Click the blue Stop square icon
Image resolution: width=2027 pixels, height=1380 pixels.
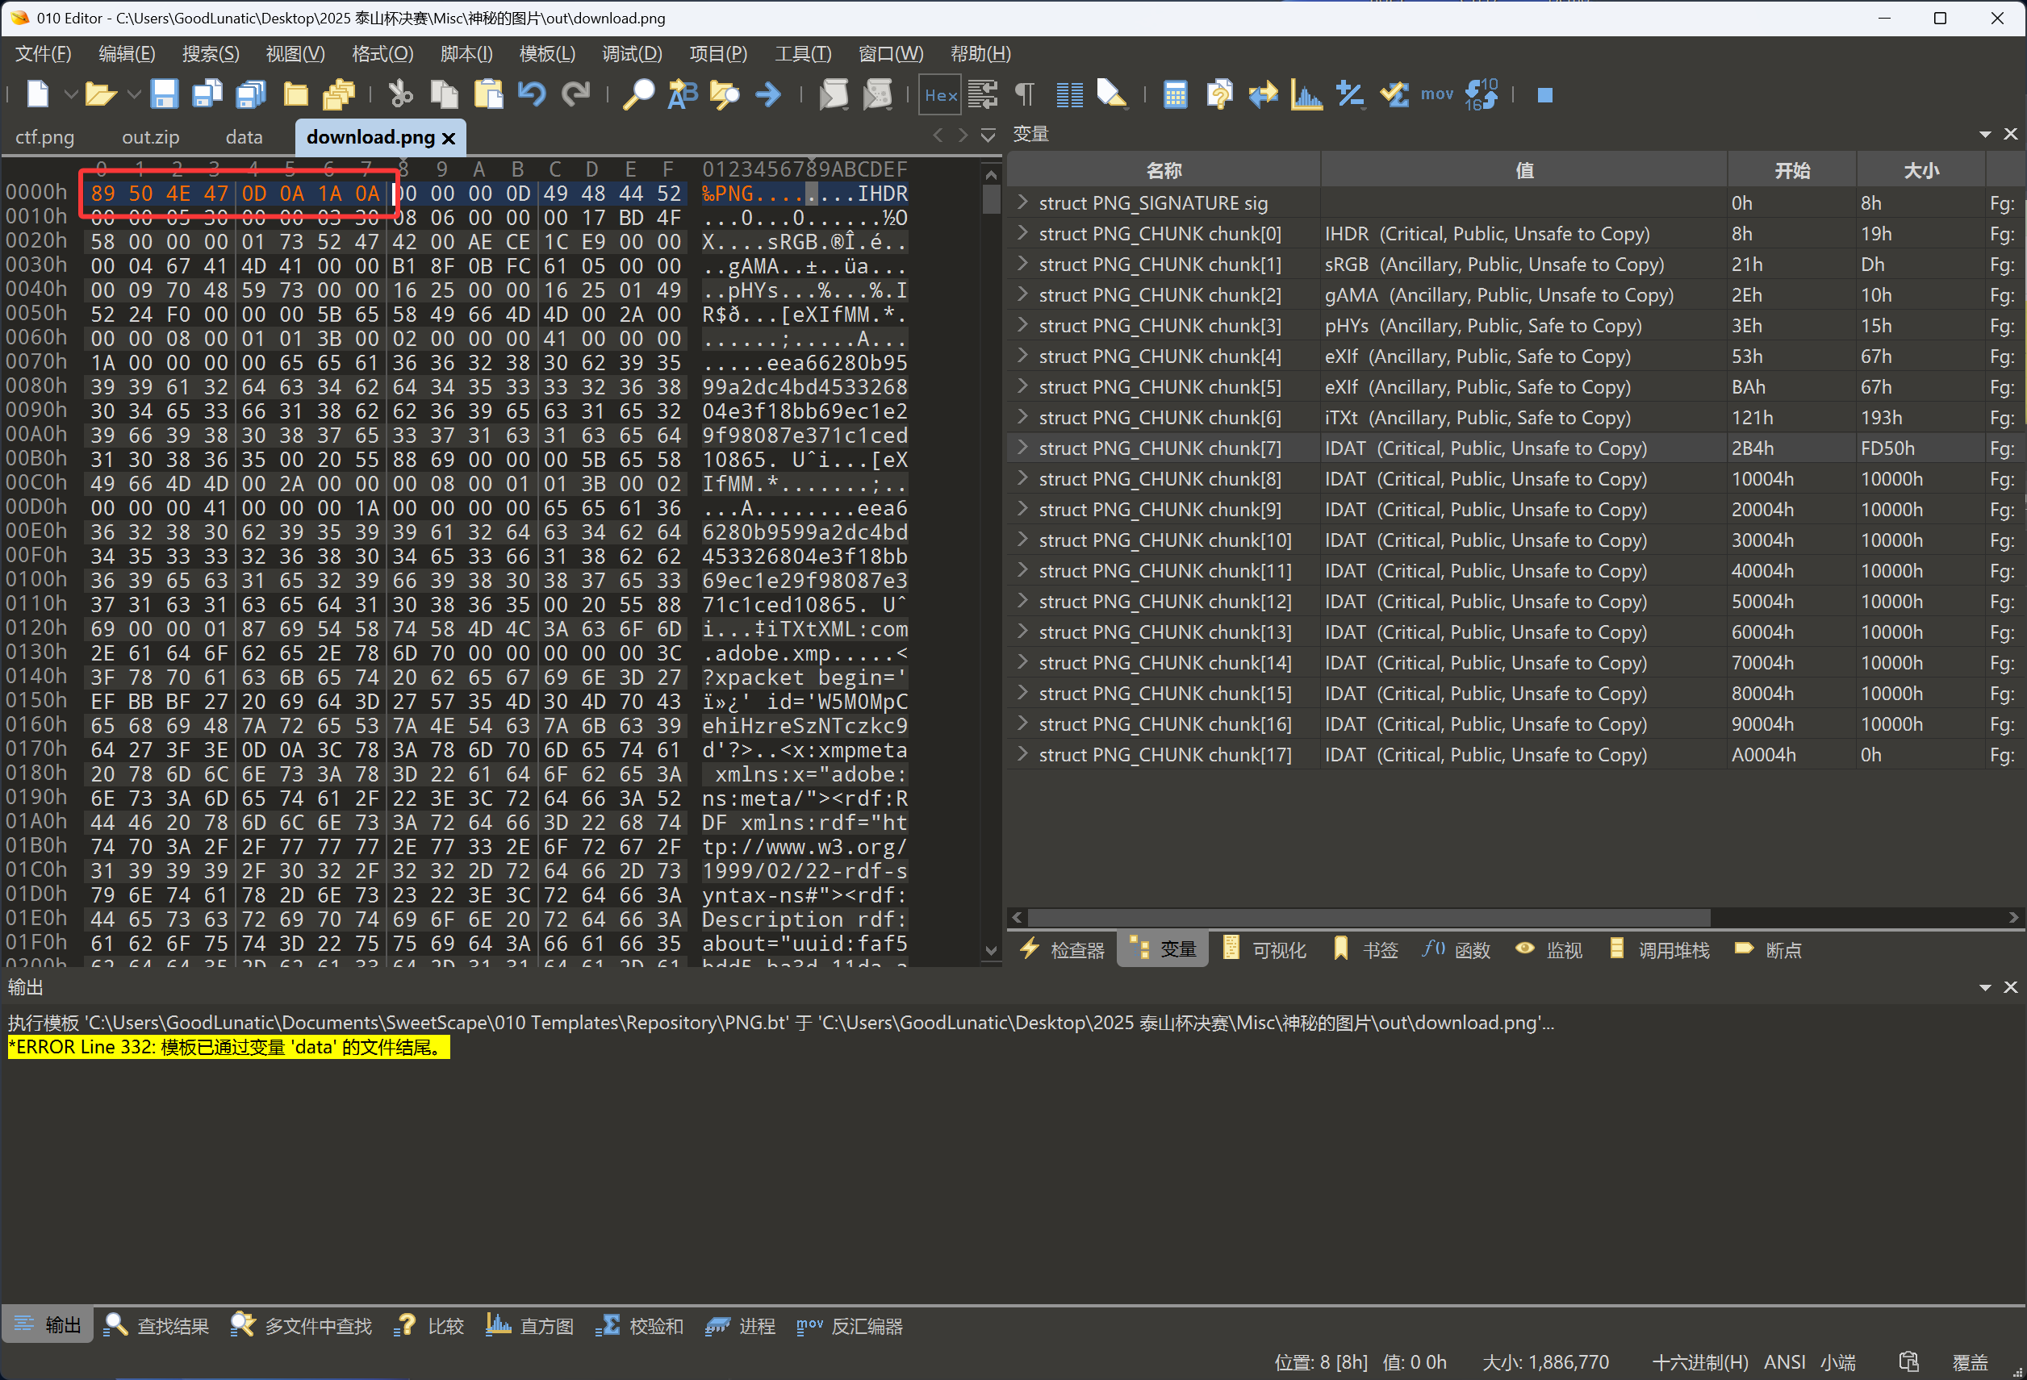1544,95
